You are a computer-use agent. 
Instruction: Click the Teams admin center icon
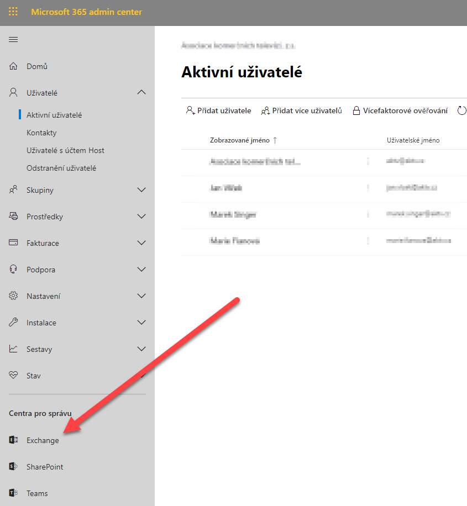click(x=13, y=493)
